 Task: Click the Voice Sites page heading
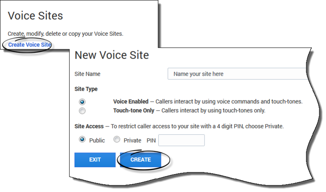tap(35, 16)
